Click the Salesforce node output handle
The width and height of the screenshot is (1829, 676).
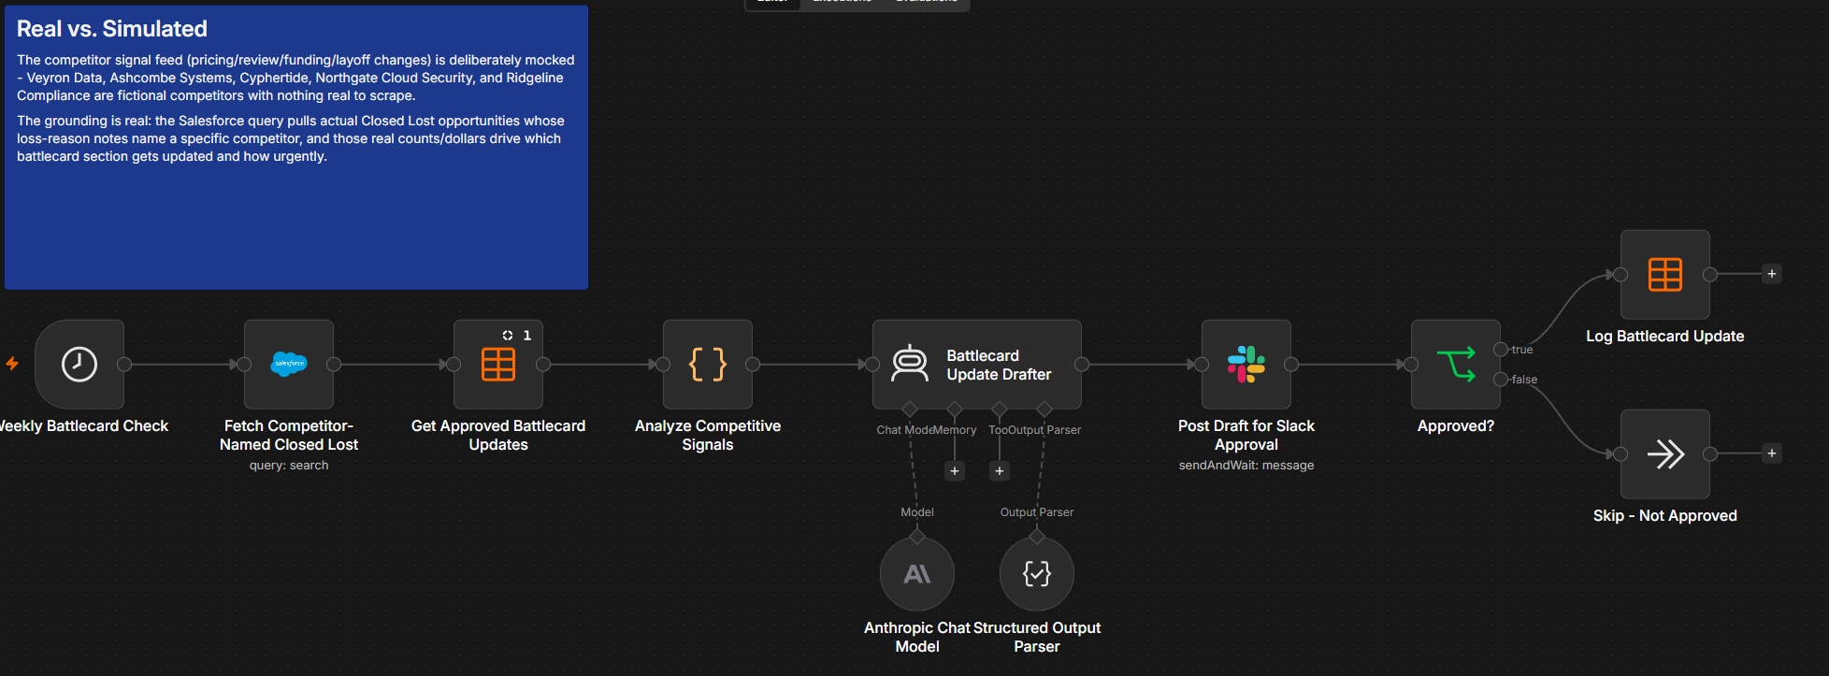[334, 365]
